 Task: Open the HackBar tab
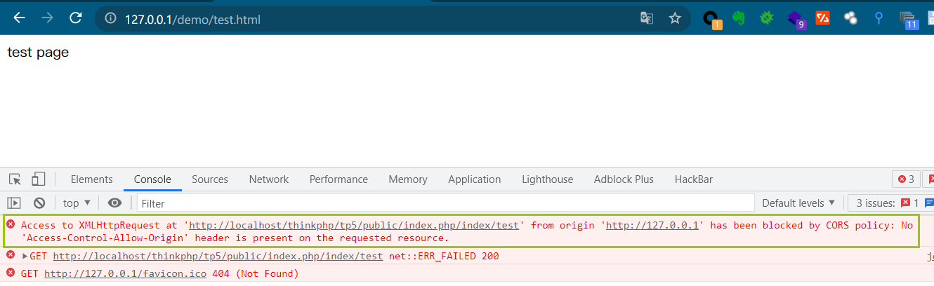click(694, 179)
